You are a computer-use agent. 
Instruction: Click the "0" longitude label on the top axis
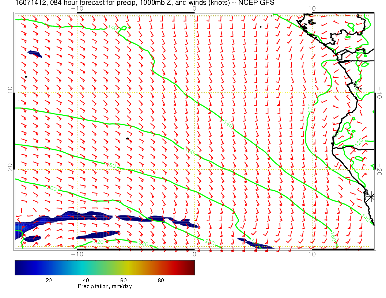(x=194, y=8)
